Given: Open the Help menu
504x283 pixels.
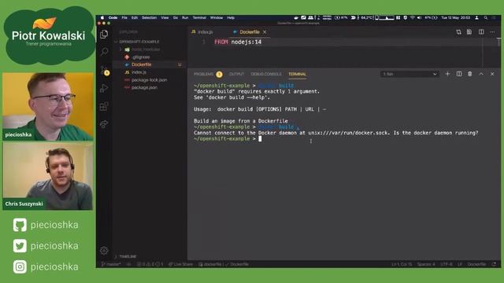Looking at the screenshot, I should [x=231, y=17].
